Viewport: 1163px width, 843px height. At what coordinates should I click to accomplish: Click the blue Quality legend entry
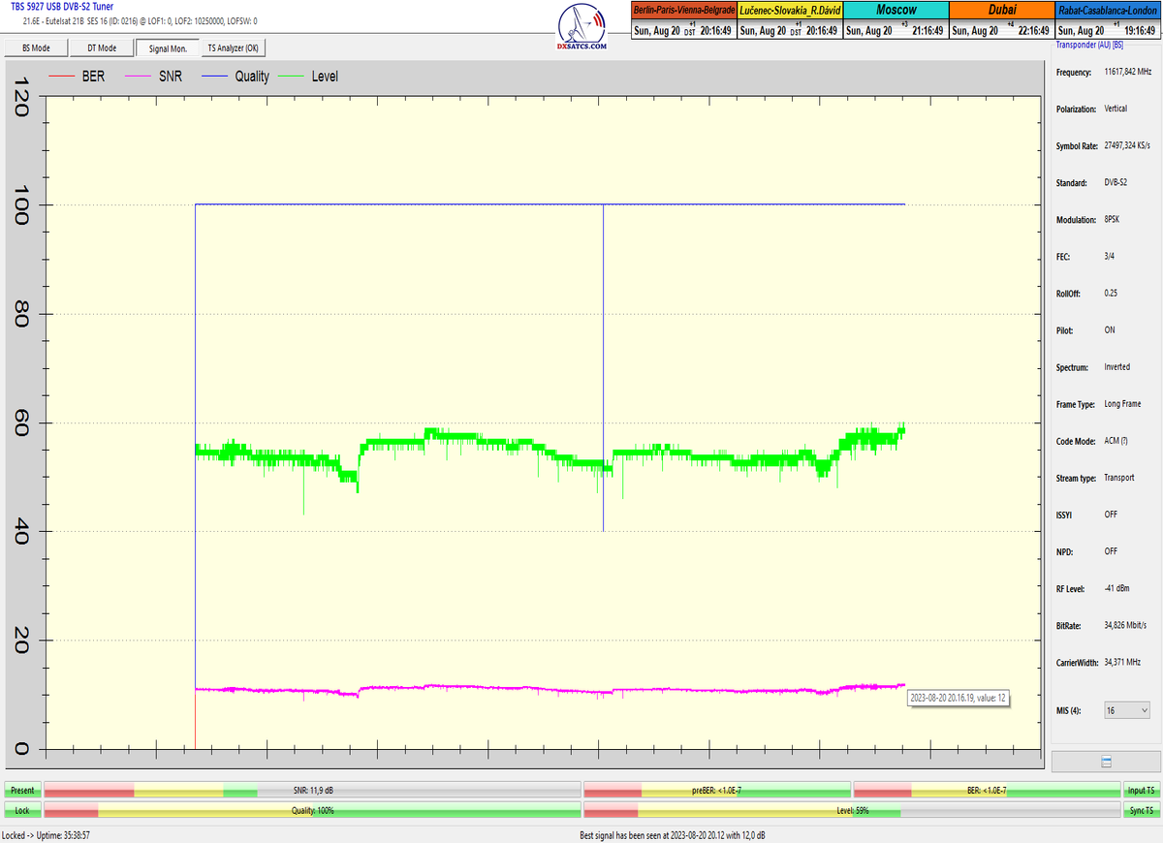[236, 77]
